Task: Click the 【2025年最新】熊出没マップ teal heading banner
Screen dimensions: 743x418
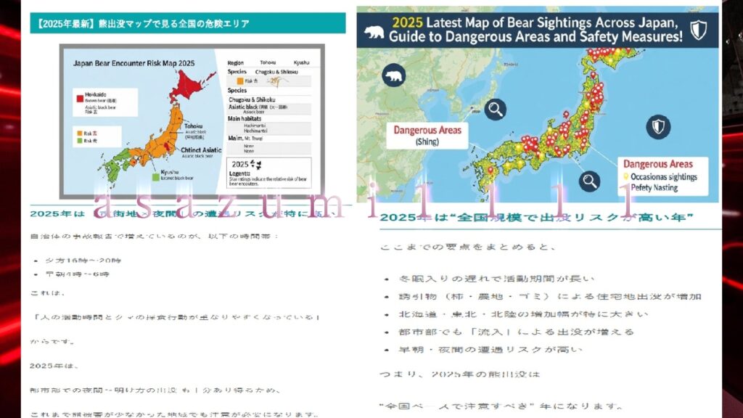Action: click(x=183, y=23)
